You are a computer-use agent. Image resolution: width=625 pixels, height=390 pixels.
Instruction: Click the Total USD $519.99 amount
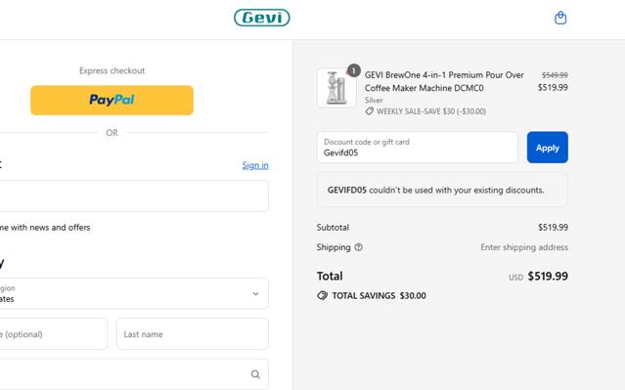[x=538, y=276]
